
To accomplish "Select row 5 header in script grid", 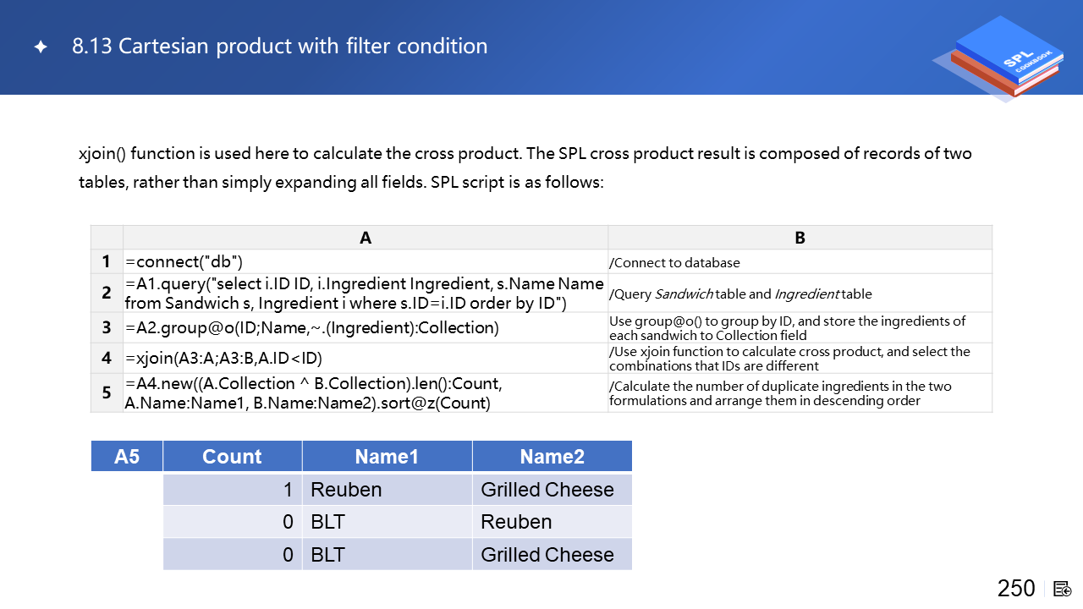I will coord(107,392).
